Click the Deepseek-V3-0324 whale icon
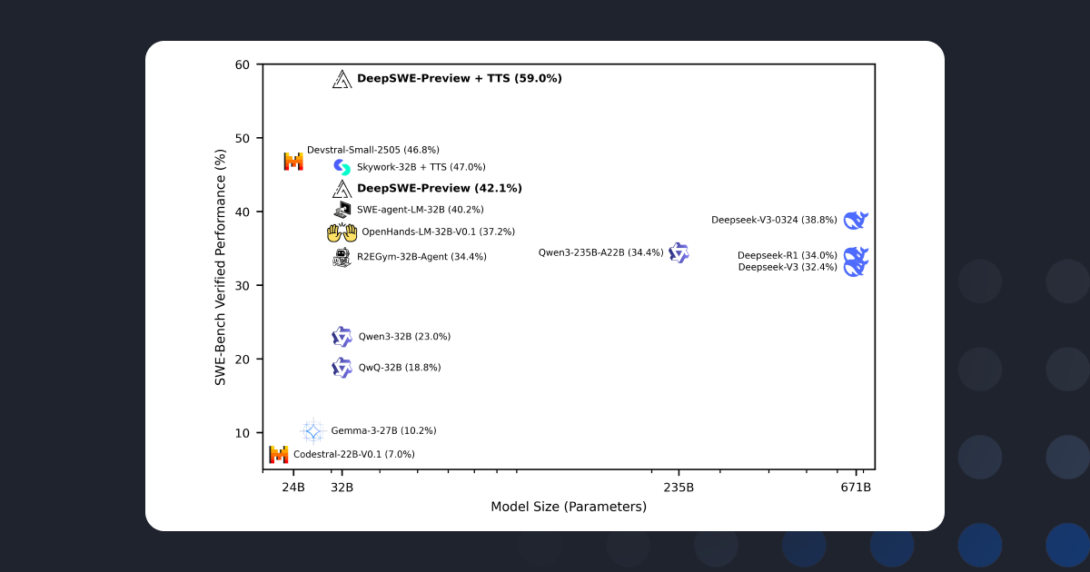This screenshot has height=572, width=1090. point(857,221)
